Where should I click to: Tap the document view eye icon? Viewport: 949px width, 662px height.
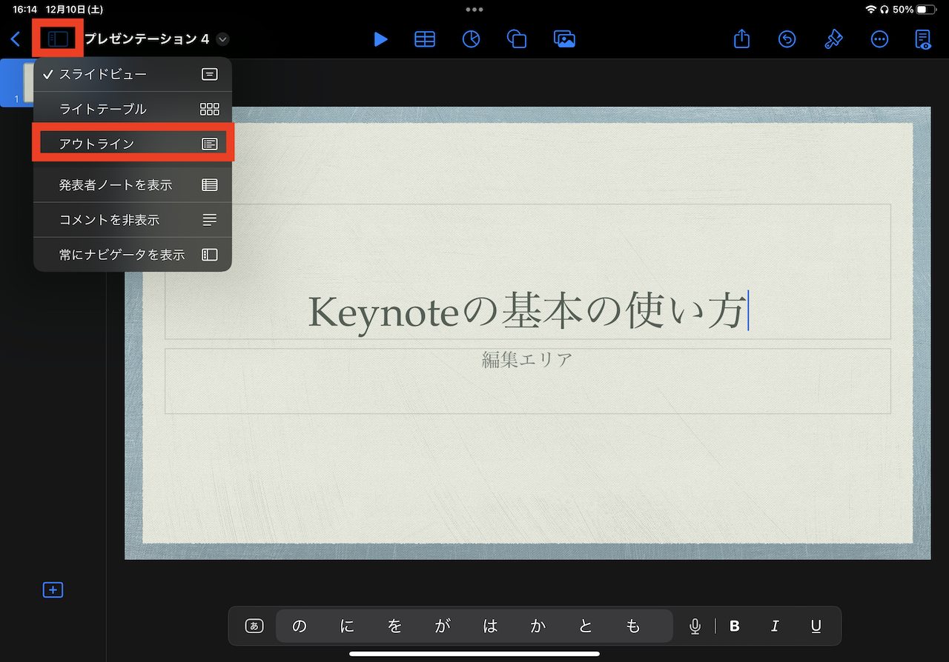coord(923,39)
